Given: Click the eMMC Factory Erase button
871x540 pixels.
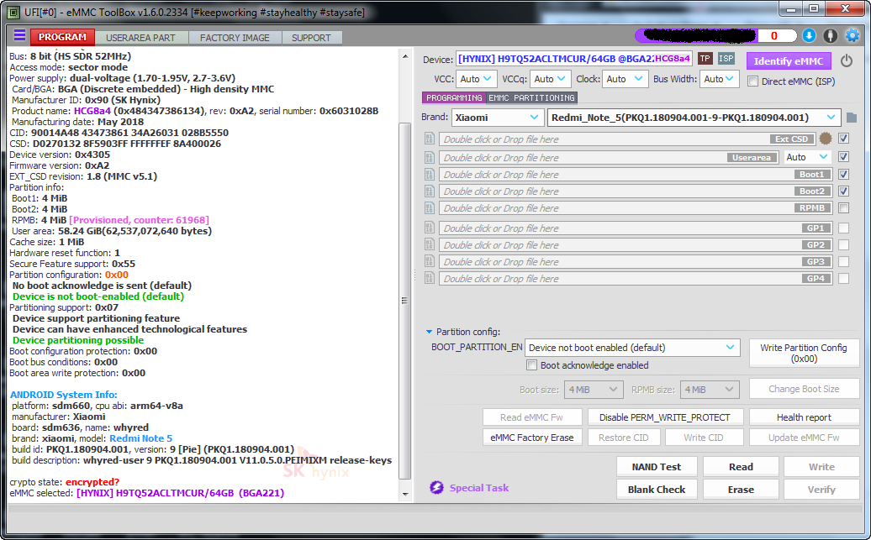Looking at the screenshot, I should tap(531, 438).
